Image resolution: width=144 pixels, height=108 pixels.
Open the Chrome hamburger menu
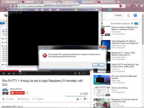[142, 6]
